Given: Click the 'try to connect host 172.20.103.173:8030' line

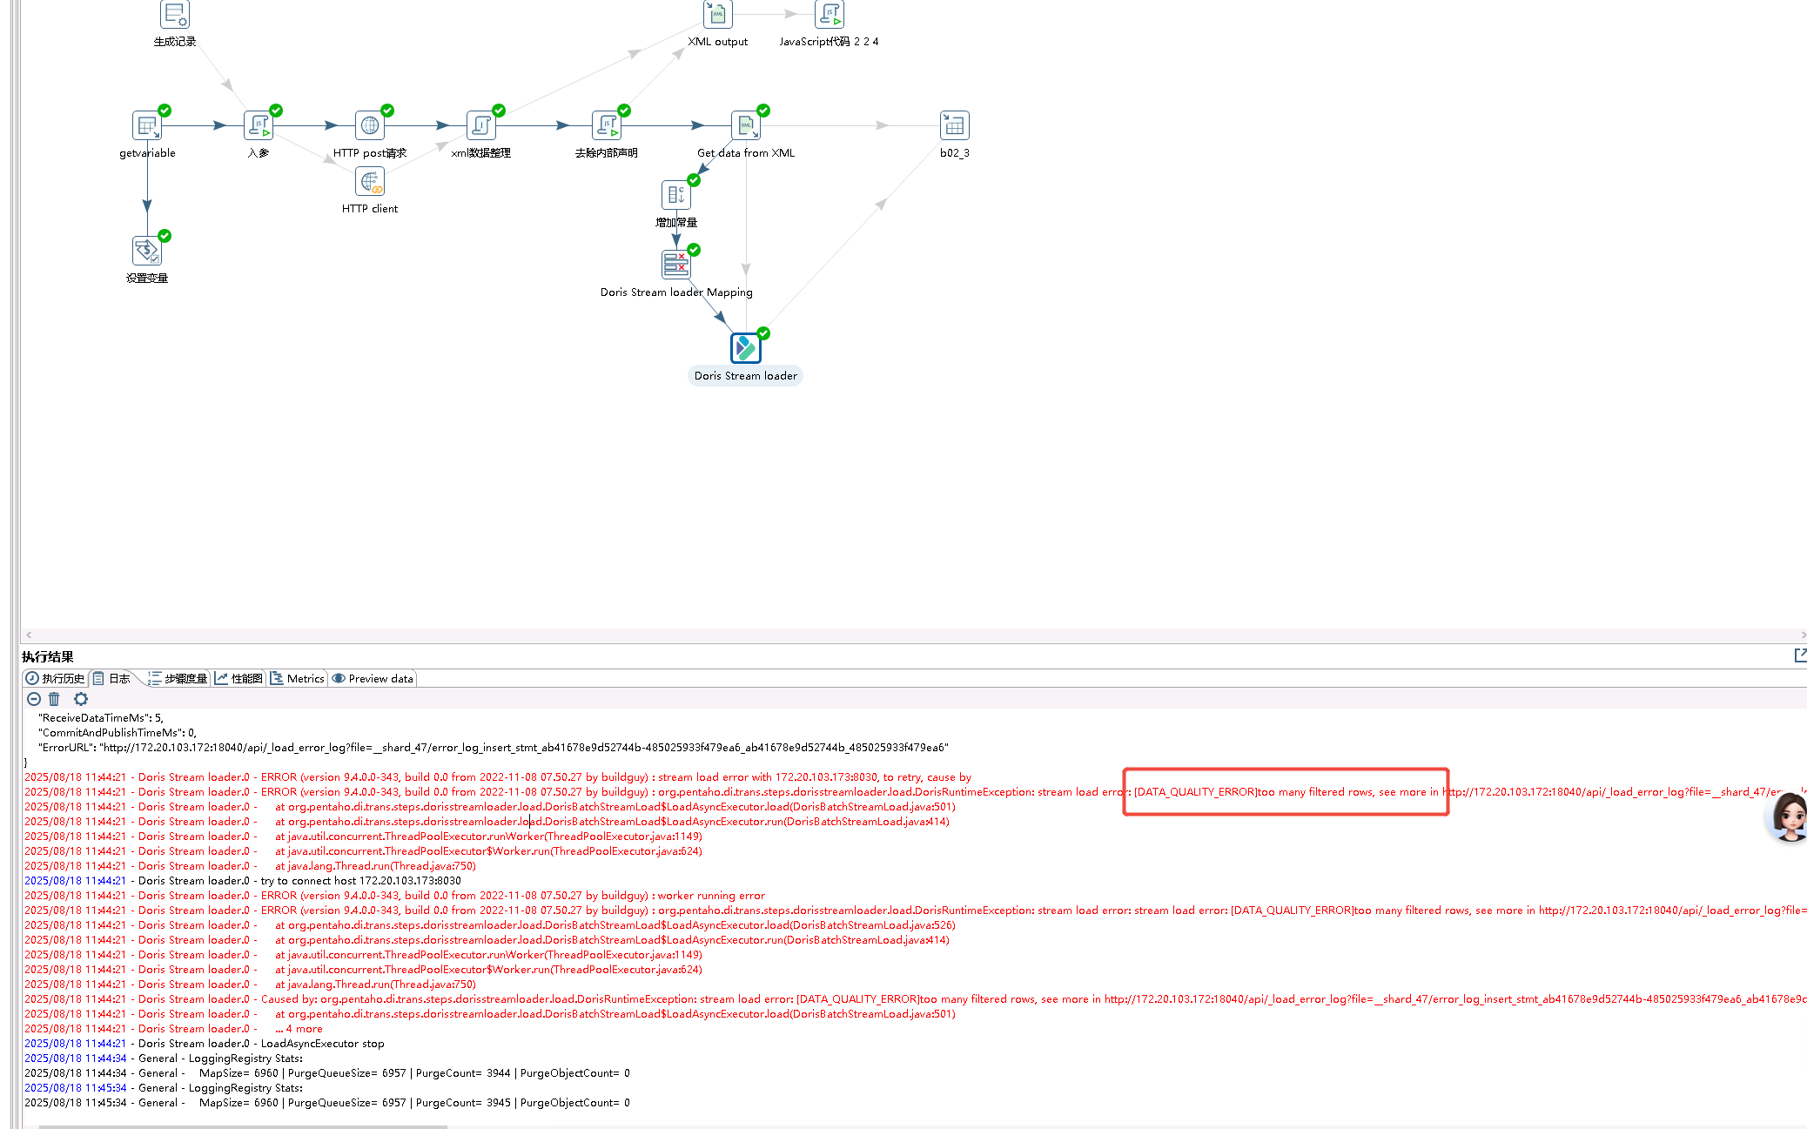Looking at the screenshot, I should pyautogui.click(x=243, y=881).
